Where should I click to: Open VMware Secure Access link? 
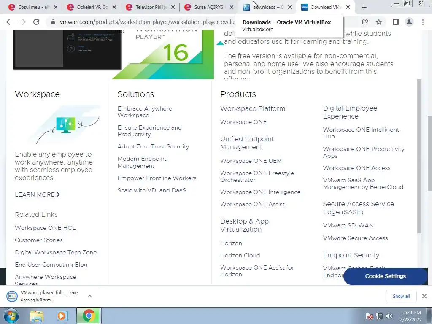355,238
